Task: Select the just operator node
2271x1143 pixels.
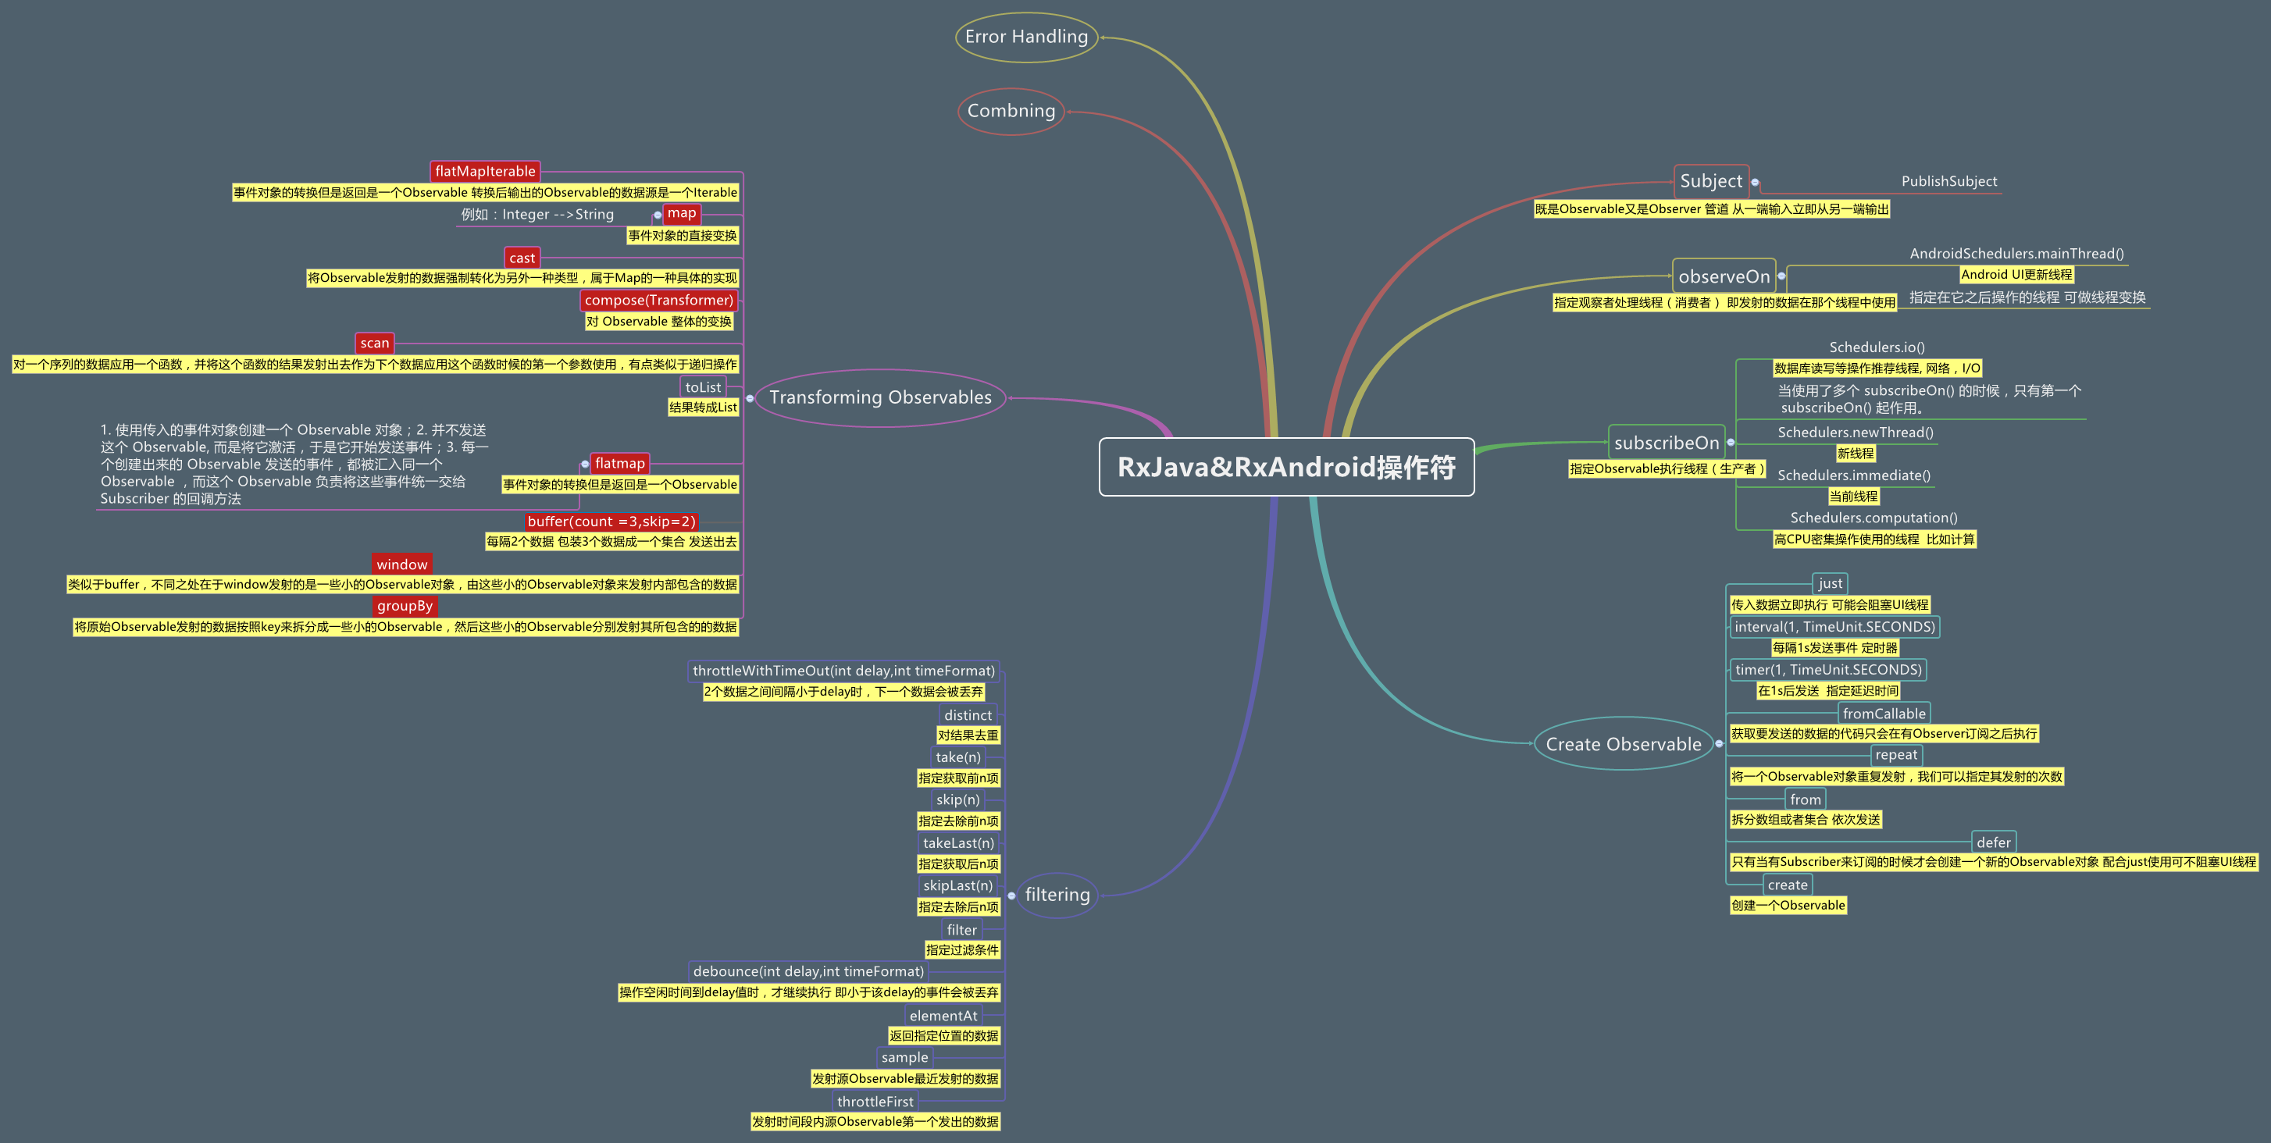Action: click(x=1829, y=583)
